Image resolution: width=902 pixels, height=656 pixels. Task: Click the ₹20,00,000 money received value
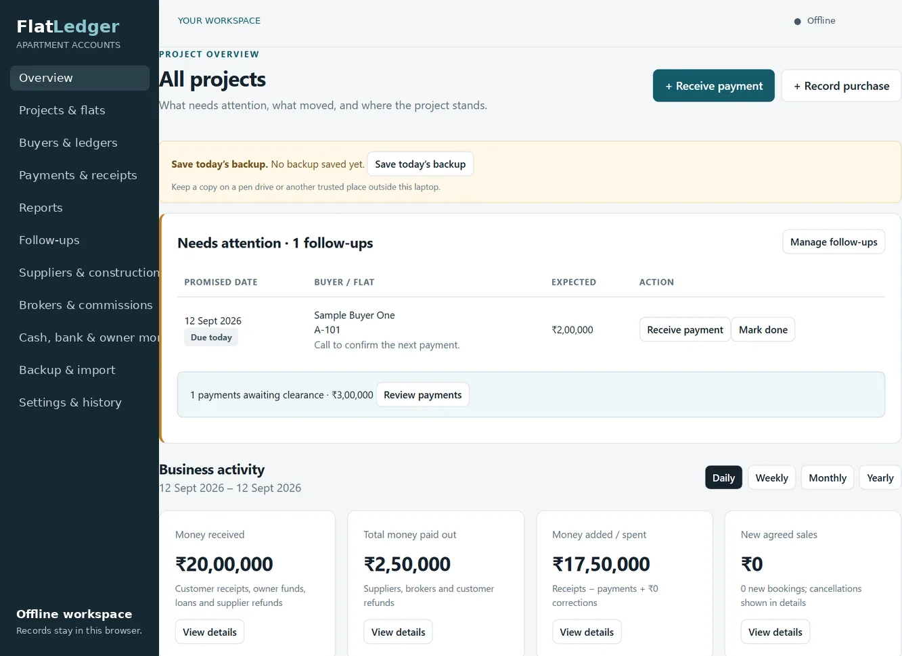(224, 564)
